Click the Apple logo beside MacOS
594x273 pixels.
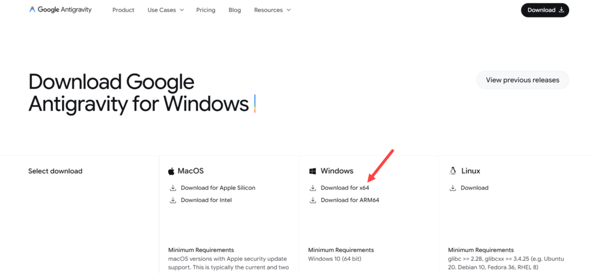click(x=171, y=171)
